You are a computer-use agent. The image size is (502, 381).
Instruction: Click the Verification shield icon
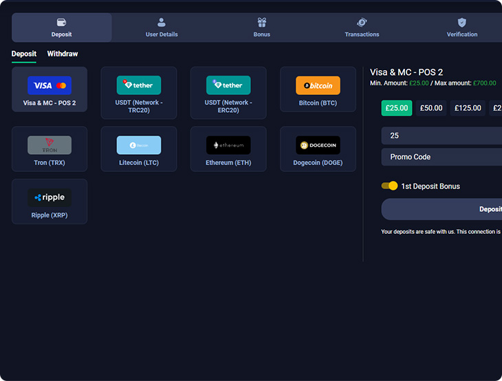[x=462, y=23]
